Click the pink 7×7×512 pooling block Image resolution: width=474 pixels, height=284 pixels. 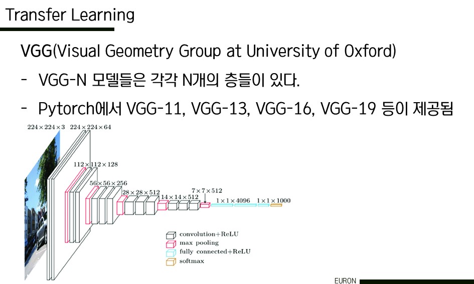(x=205, y=205)
